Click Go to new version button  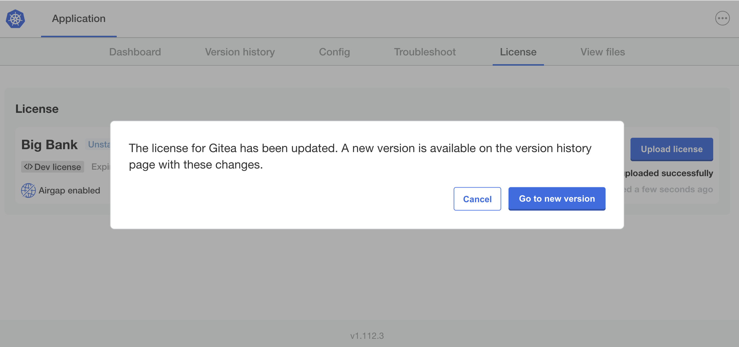click(x=557, y=198)
